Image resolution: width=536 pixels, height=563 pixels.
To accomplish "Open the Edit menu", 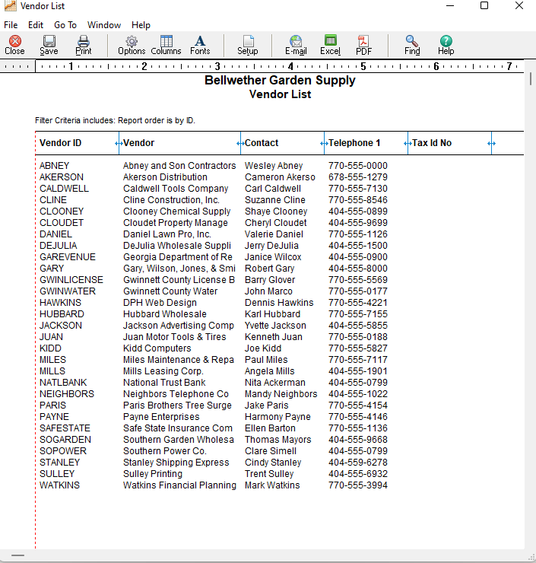I will [36, 25].
